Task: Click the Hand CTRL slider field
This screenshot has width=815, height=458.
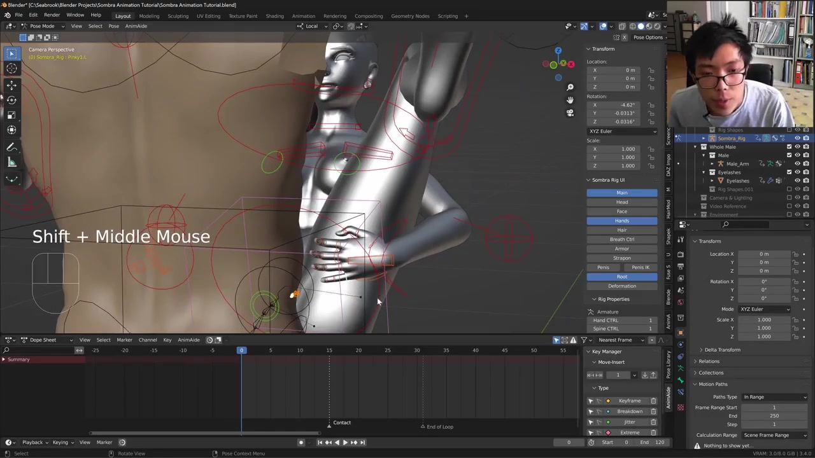Action: (x=621, y=320)
